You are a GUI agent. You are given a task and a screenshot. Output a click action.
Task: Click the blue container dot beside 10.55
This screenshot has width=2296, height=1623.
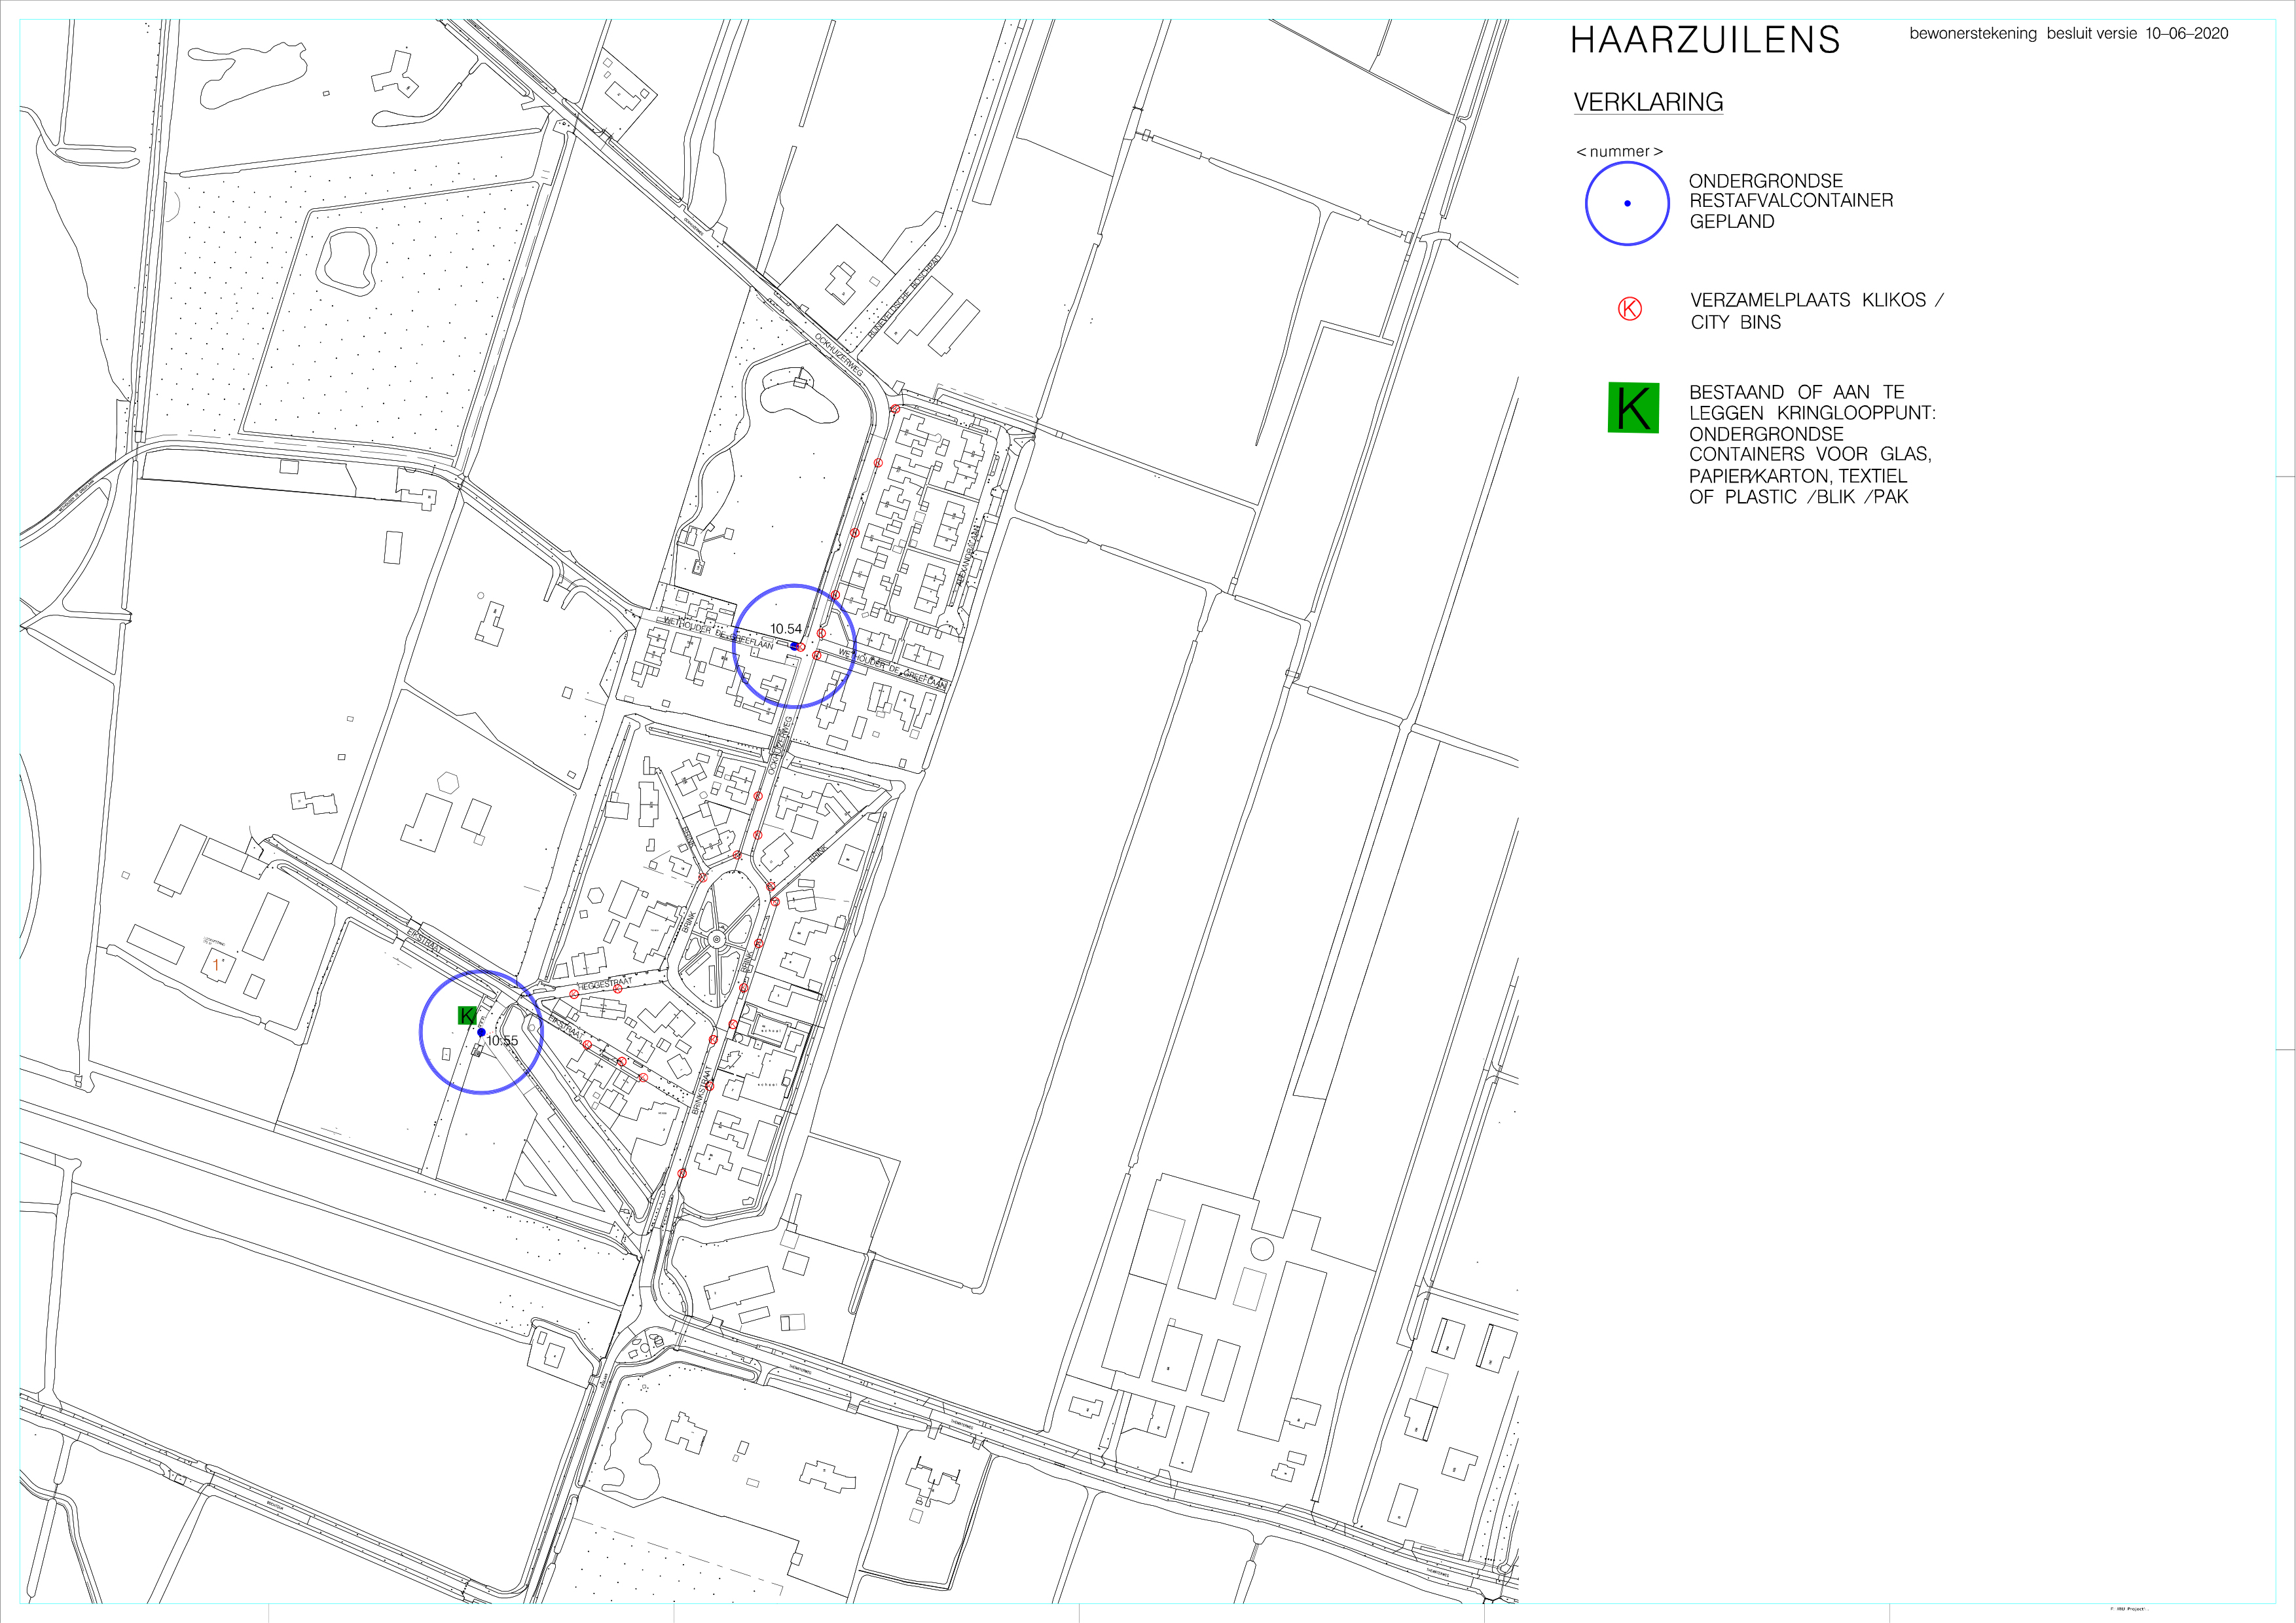[x=481, y=1032]
